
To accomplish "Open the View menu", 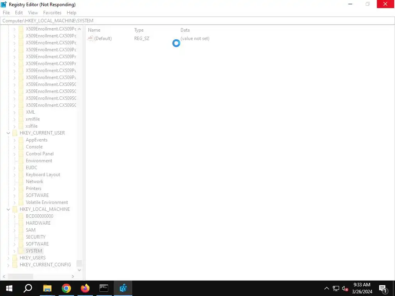I will coord(33,13).
